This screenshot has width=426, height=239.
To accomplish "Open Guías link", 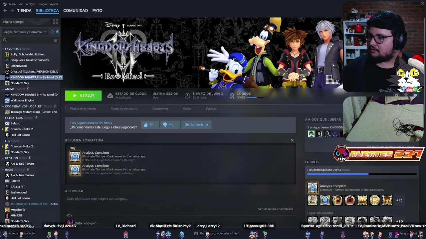I will point(187,109).
